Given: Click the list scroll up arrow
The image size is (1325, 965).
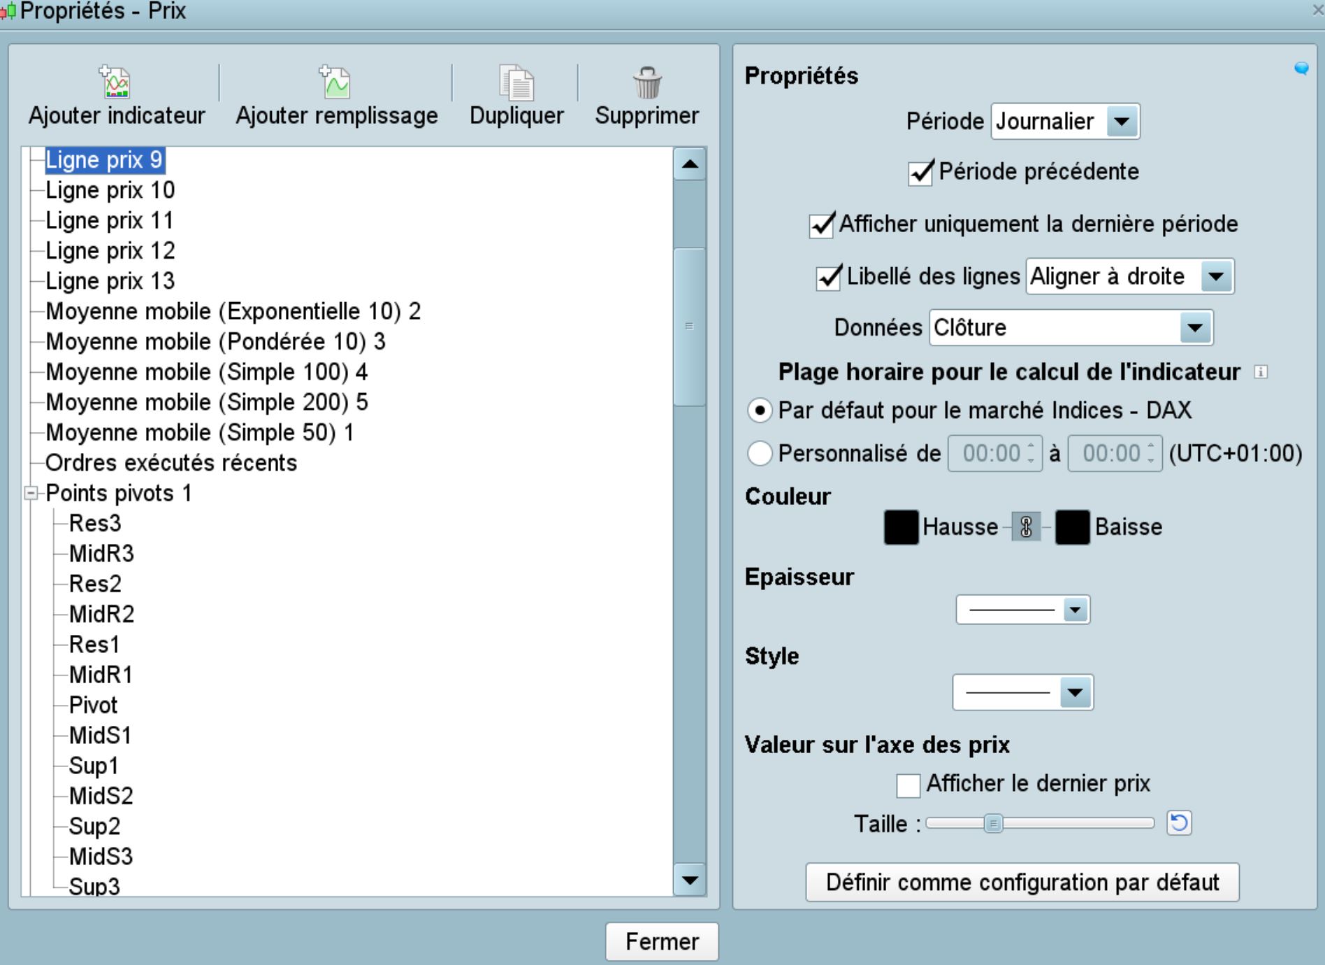Looking at the screenshot, I should click(690, 164).
